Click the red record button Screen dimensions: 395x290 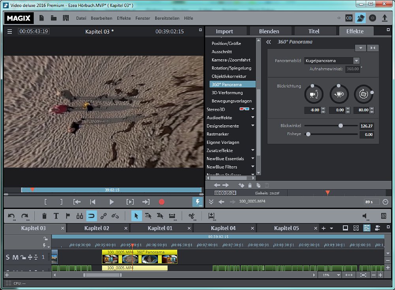(162, 202)
